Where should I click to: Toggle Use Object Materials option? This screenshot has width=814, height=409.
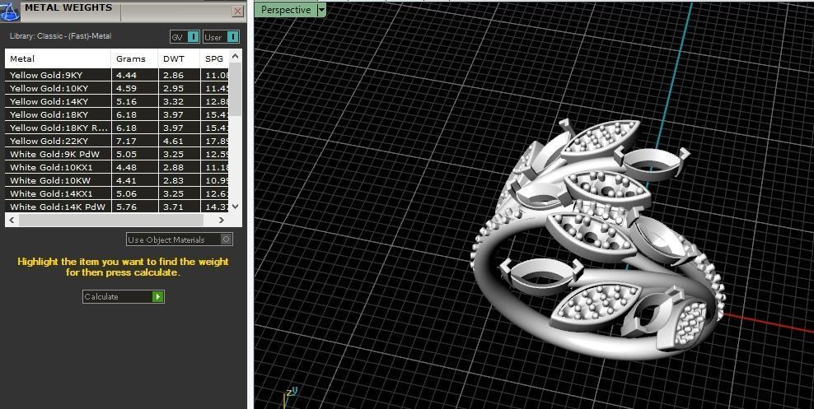tap(180, 239)
